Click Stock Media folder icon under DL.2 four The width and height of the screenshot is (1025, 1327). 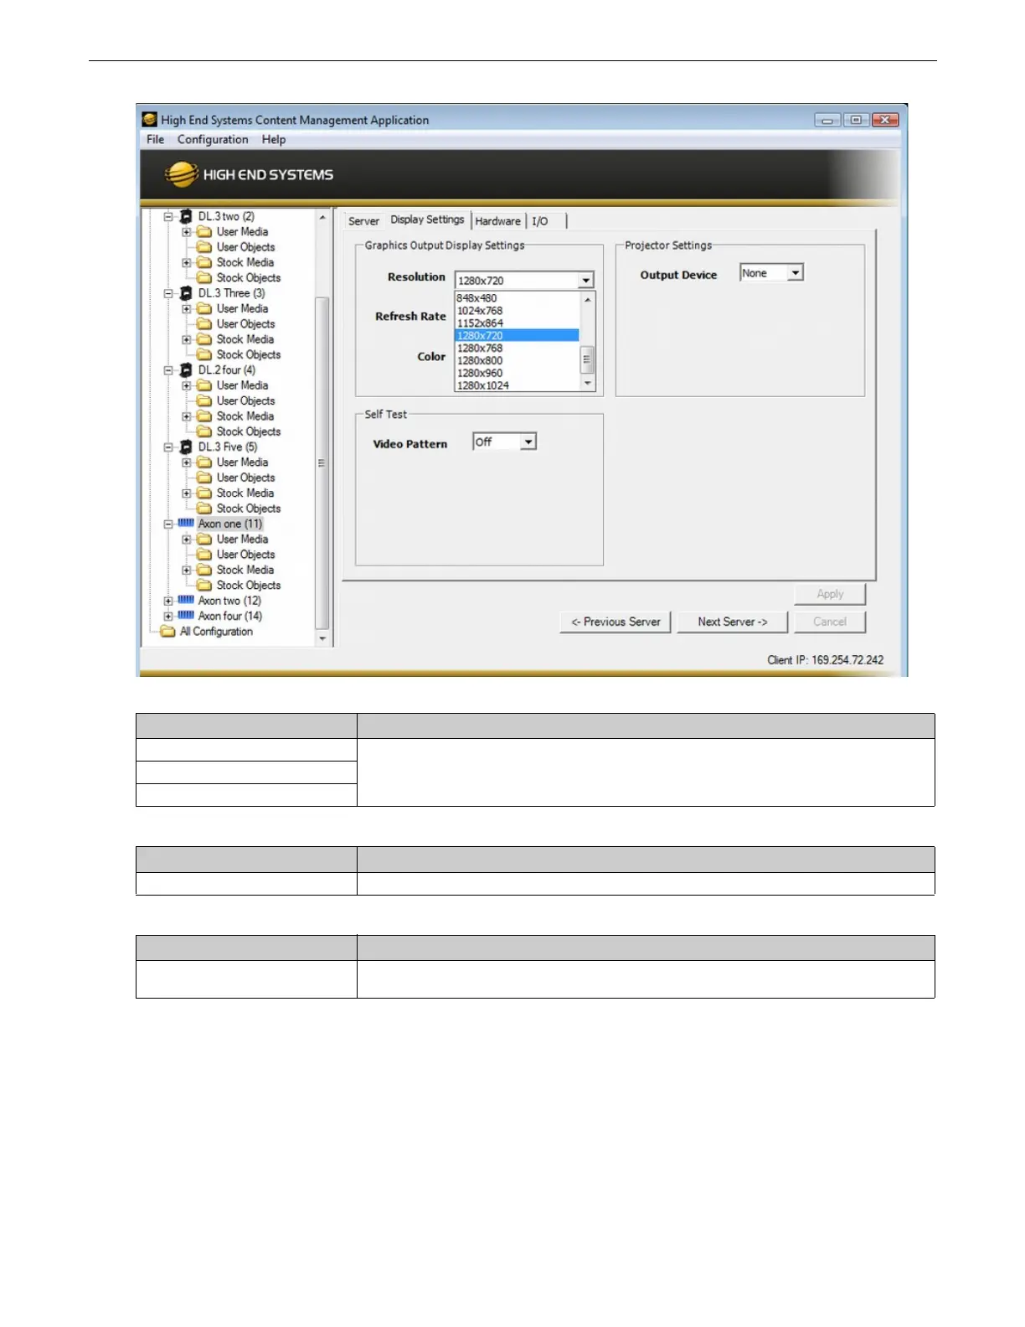point(204,416)
